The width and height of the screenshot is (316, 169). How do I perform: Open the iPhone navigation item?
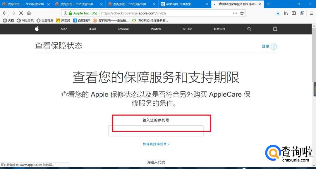pyautogui.click(x=123, y=29)
